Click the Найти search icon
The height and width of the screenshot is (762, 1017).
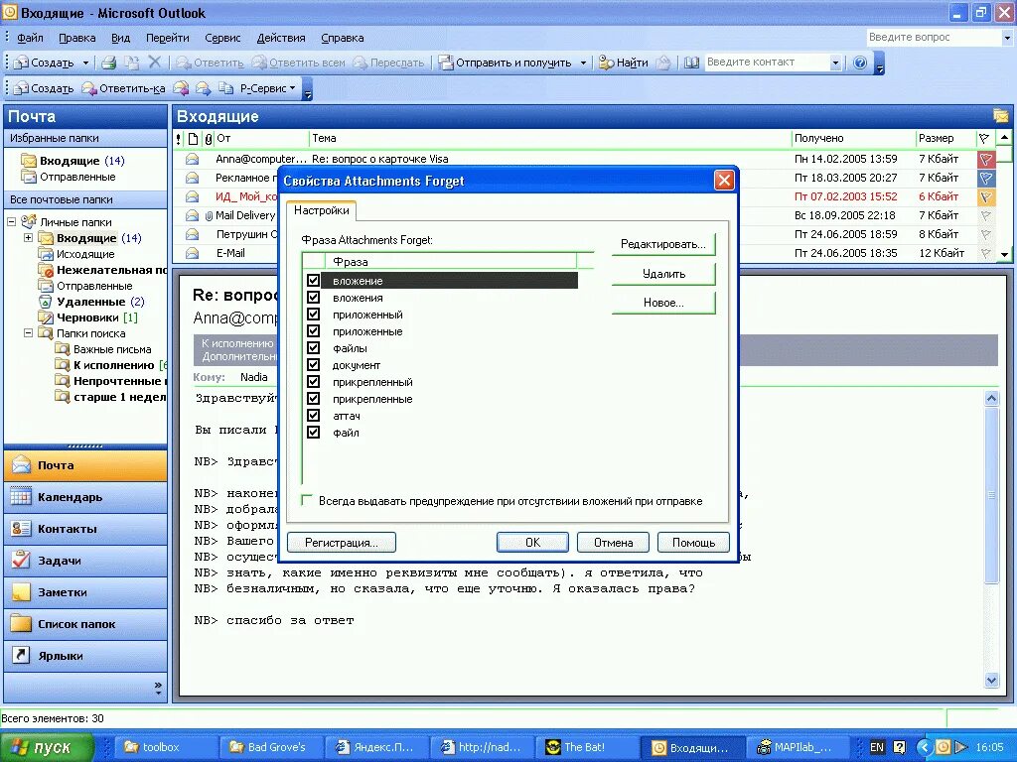(606, 63)
